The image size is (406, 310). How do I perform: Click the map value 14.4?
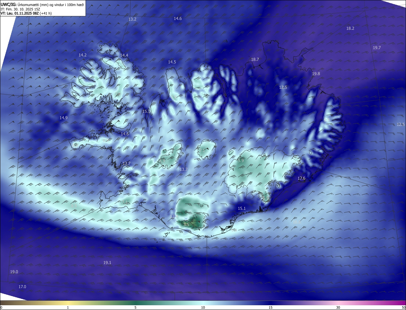124,55
